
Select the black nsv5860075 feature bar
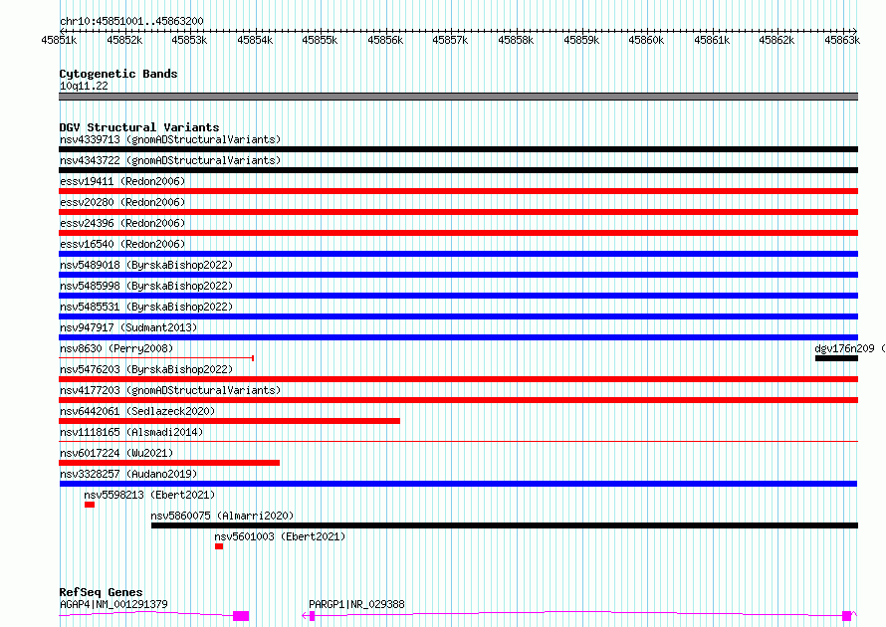(505, 525)
